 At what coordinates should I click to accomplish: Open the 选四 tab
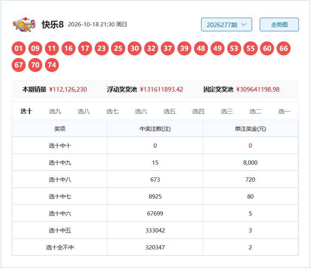point(198,111)
